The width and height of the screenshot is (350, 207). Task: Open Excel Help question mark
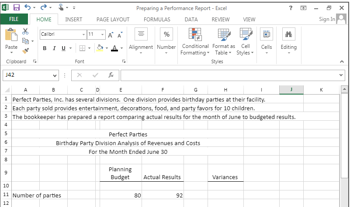(291, 8)
